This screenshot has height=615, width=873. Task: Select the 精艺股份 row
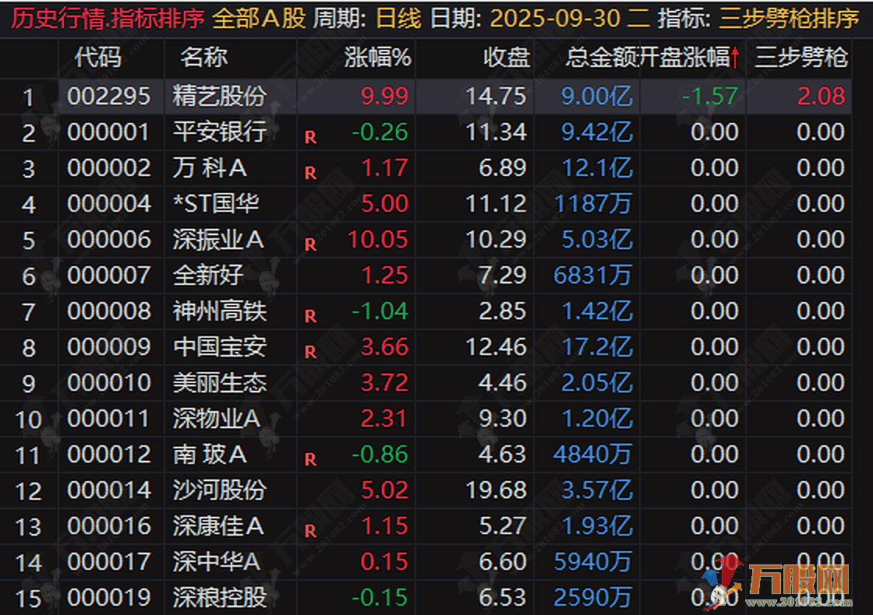(x=220, y=97)
